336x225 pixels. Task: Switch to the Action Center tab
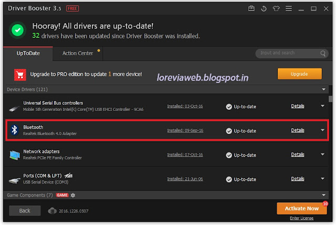78,54
